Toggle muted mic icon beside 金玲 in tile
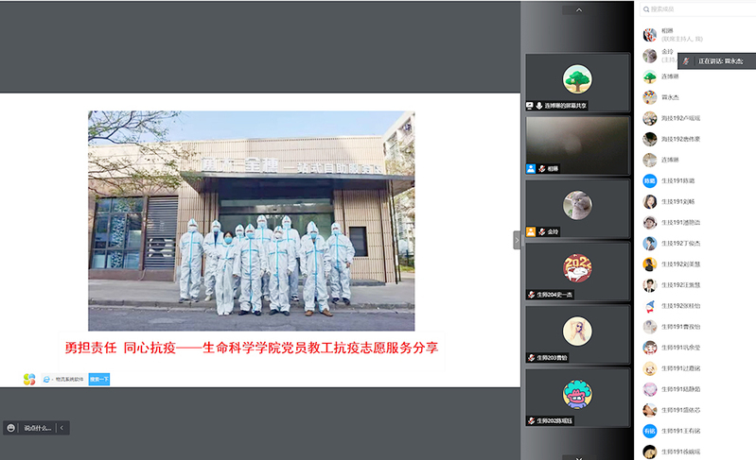The width and height of the screenshot is (756, 460). [x=542, y=231]
